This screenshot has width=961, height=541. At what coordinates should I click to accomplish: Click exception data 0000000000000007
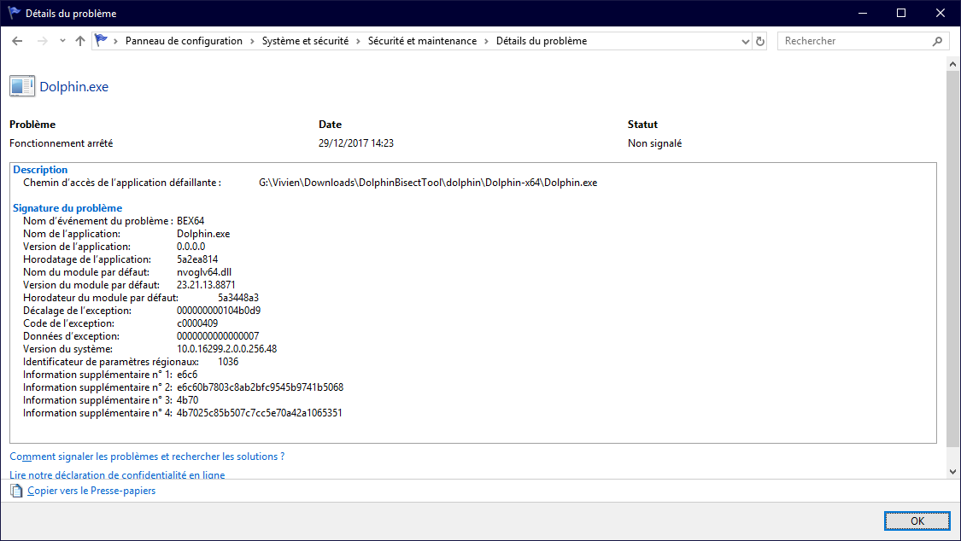tap(218, 336)
